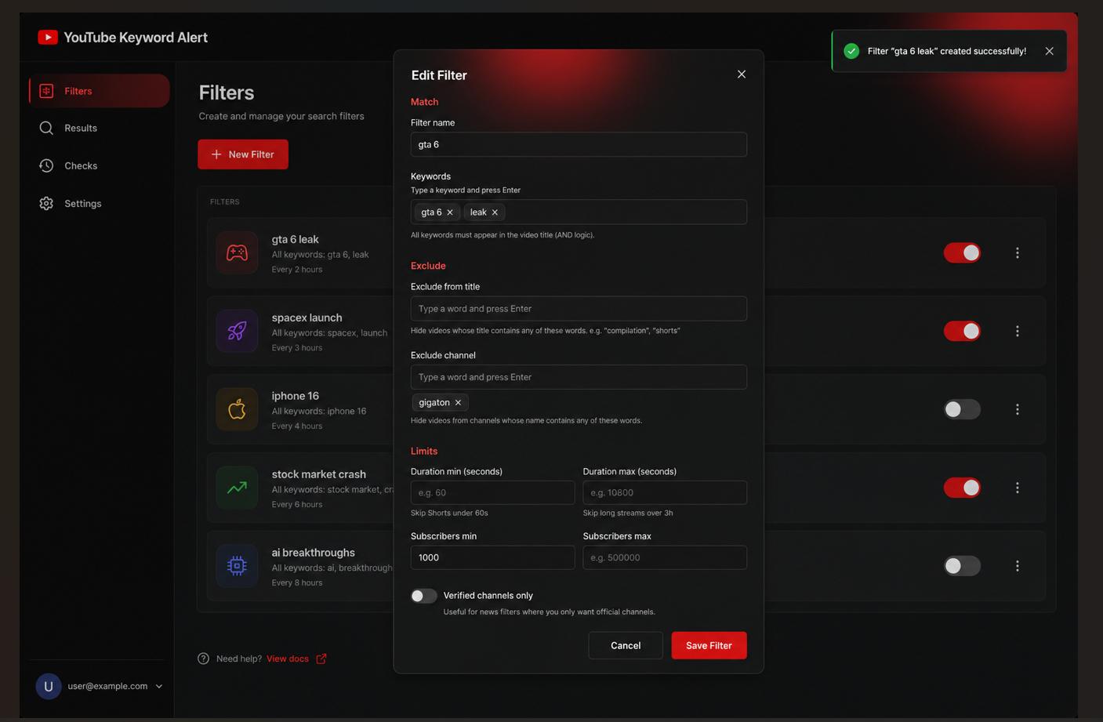This screenshot has width=1103, height=722.
Task: Select the spacex launch filter title
Action: pyautogui.click(x=307, y=317)
